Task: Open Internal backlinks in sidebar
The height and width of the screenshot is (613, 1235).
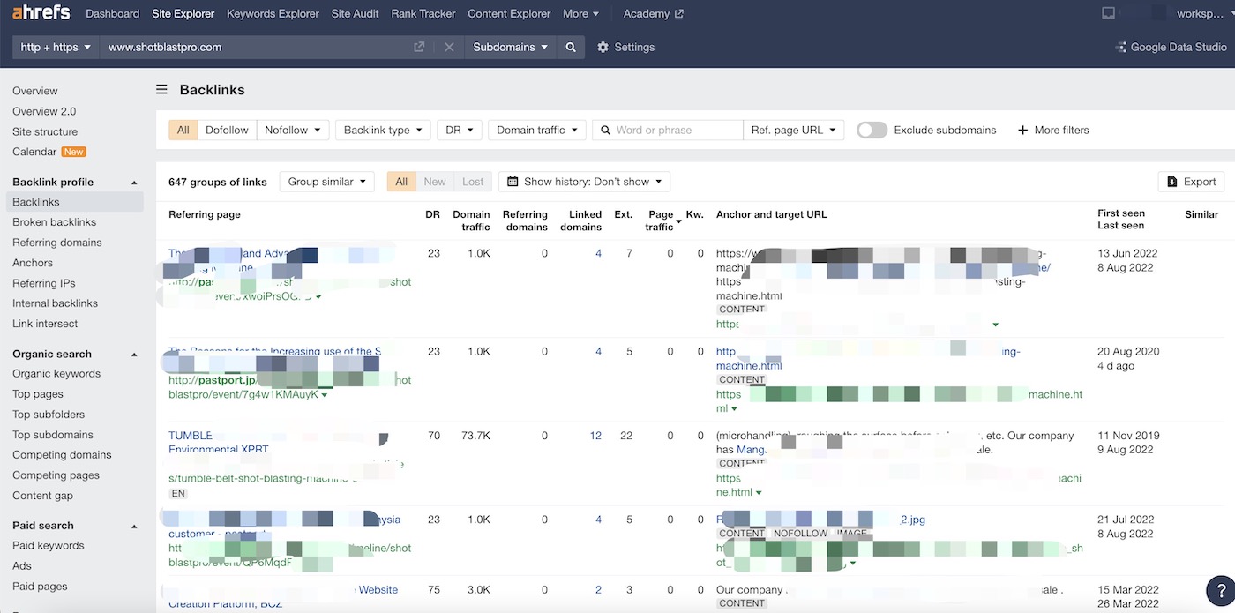Action: click(55, 303)
